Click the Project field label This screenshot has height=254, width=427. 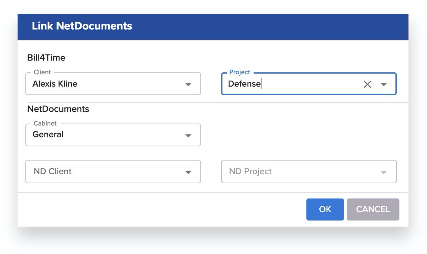(239, 72)
